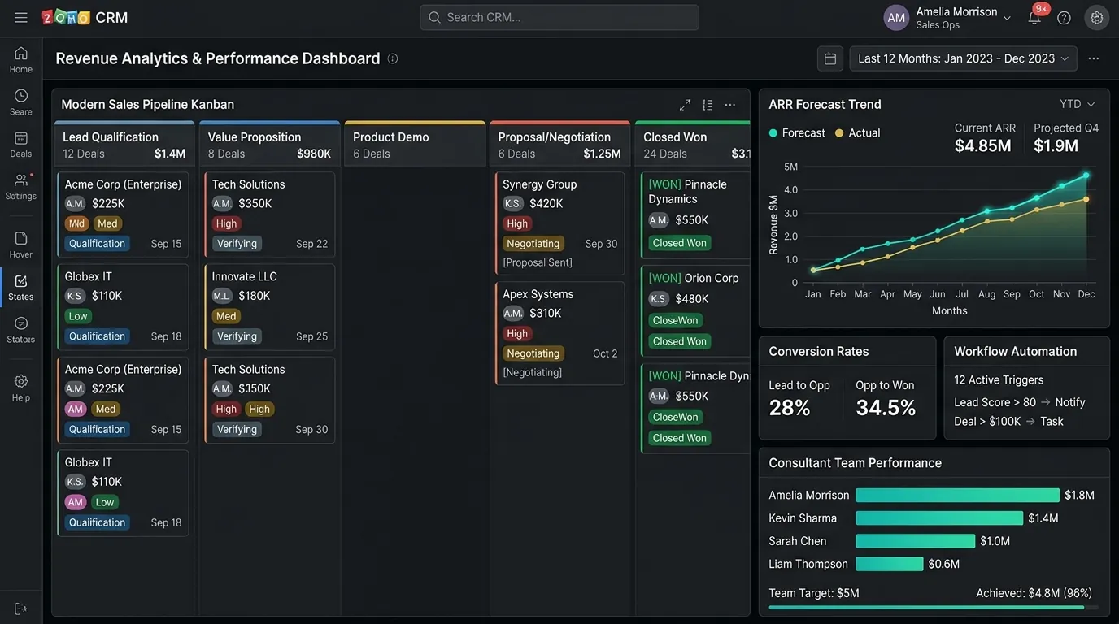Select the Proposal/Negotiation column header
The height and width of the screenshot is (624, 1119).
point(559,144)
